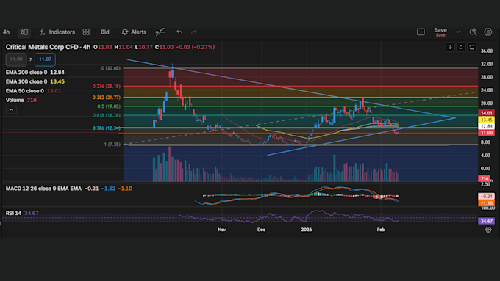Open chart settings hexagon icon
Image resolution: width=500 pixels, height=281 pixels.
coord(488,32)
